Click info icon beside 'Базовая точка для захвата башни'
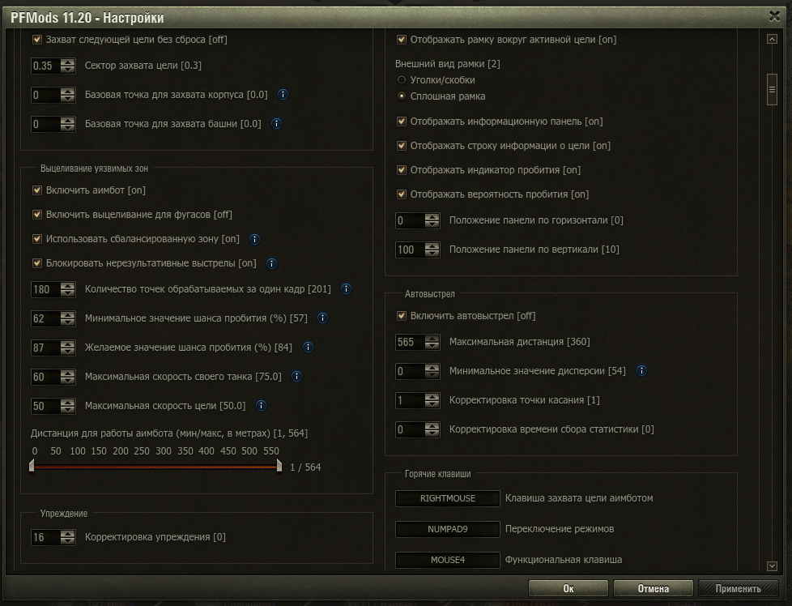 276,124
